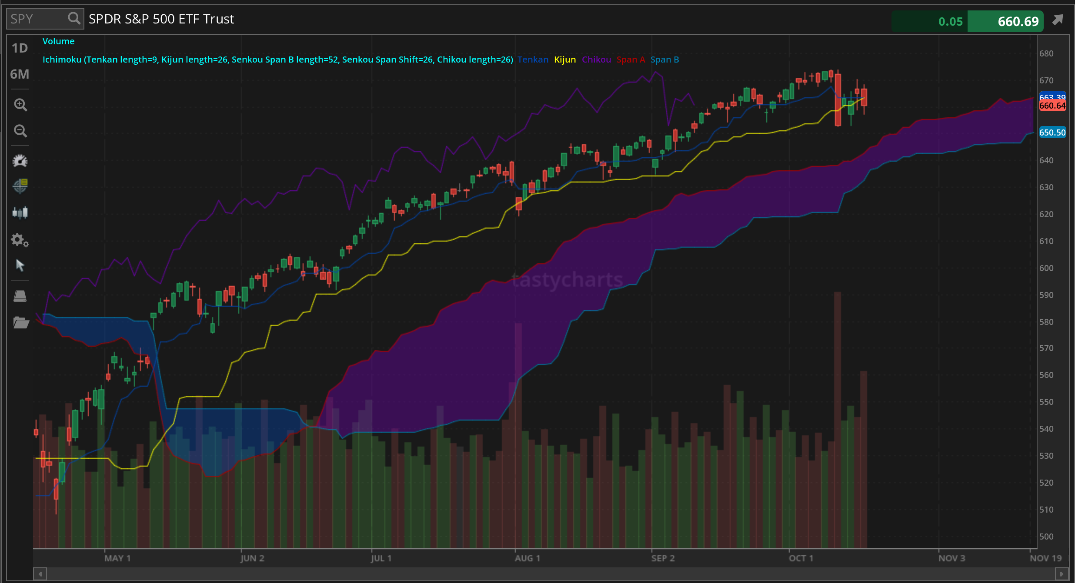Viewport: 1075px width, 583px height.
Task: Click the Volume study label
Action: point(58,41)
